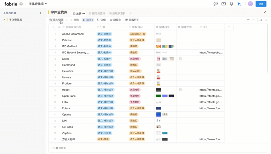This screenshot has height=154, width=271.
Task: Open the blue thumbnail in Optima row
Action: pyautogui.click(x=158, y=114)
